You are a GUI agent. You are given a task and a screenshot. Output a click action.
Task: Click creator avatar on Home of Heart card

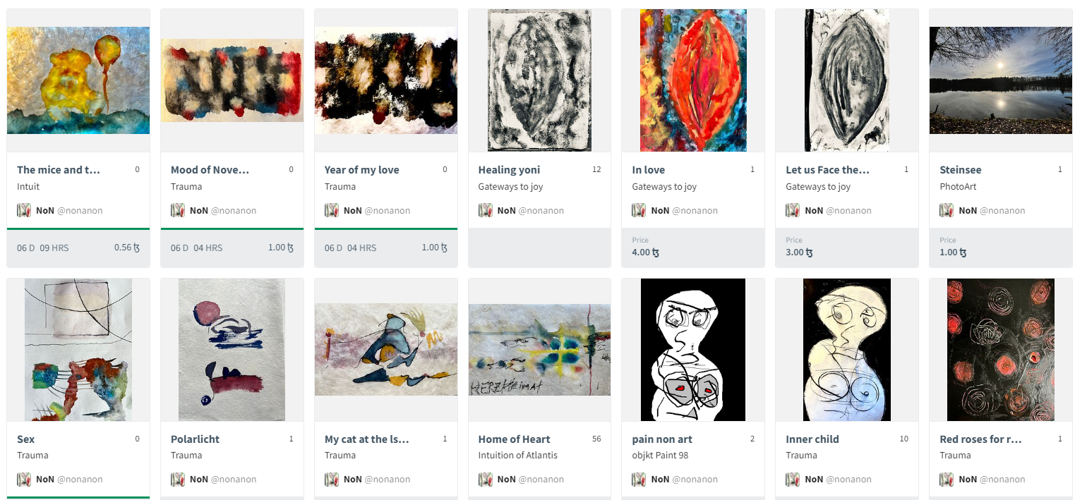click(x=485, y=479)
